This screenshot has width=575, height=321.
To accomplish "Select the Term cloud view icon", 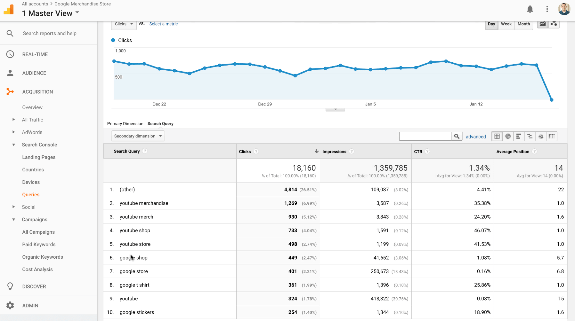I will pyautogui.click(x=541, y=136).
